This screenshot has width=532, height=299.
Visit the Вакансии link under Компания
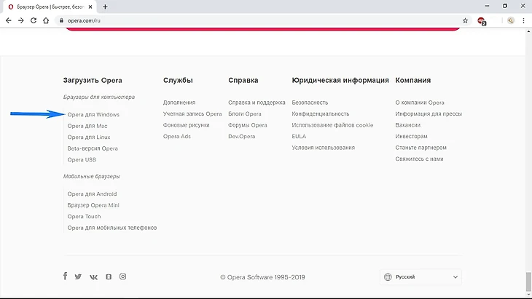coord(407,125)
